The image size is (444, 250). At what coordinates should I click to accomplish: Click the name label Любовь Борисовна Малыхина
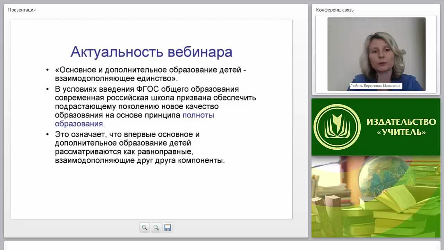(x=375, y=86)
